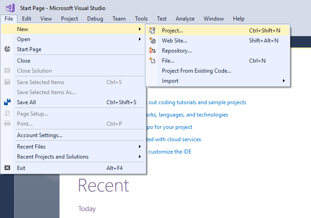Screen dimensions: 311x218
Task: Select File... in New submenu
Action: click(218, 61)
